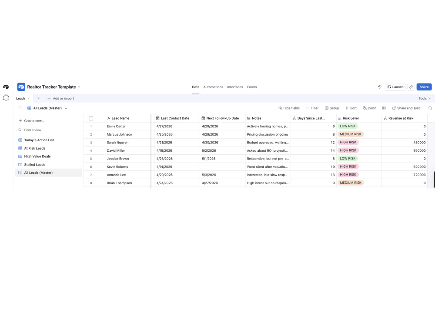This screenshot has width=435, height=326.
Task: Click the 19 days since last cell
Action: point(314,167)
